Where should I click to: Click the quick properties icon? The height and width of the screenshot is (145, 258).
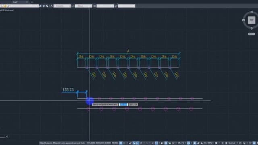[240, 143]
